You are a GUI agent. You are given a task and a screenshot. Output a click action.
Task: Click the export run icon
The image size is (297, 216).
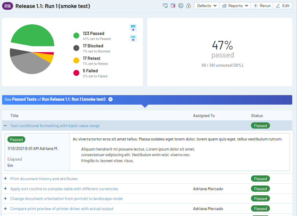pos(173,6)
